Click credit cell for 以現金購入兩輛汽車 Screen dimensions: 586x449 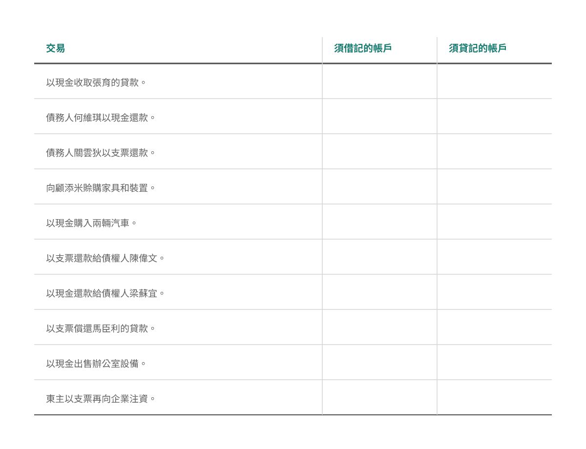pos(495,222)
